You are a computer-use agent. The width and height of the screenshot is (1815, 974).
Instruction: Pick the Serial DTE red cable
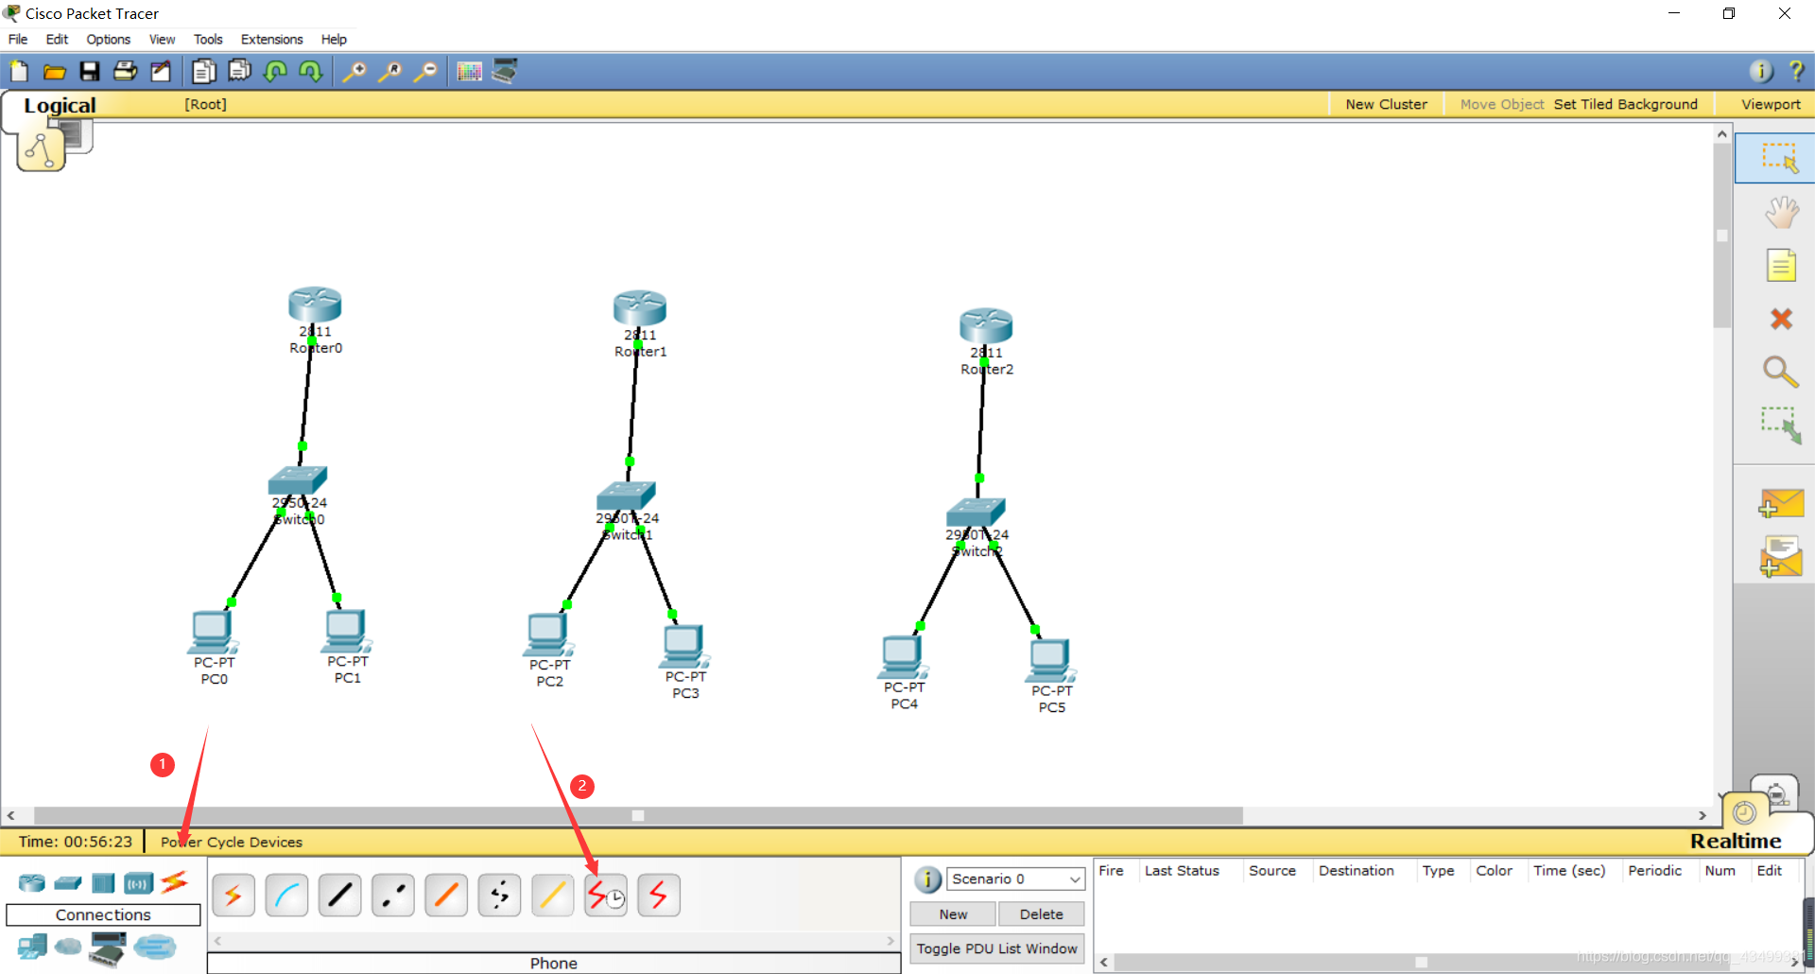pyautogui.click(x=659, y=896)
